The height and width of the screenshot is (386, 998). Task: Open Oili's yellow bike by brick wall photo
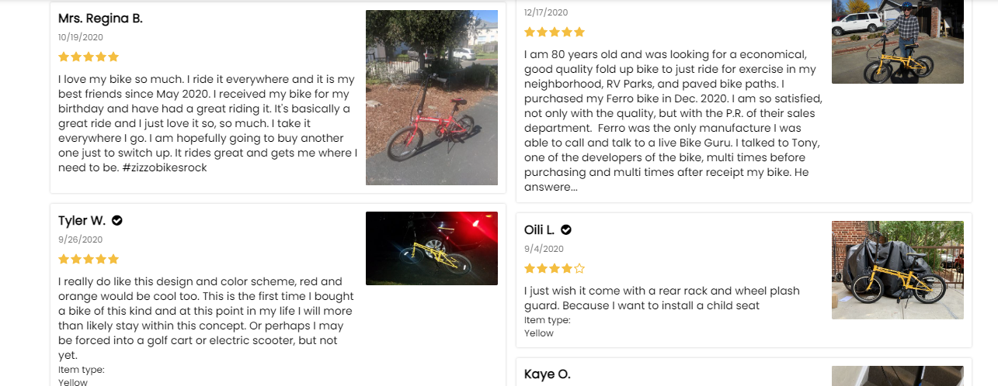pyautogui.click(x=897, y=270)
